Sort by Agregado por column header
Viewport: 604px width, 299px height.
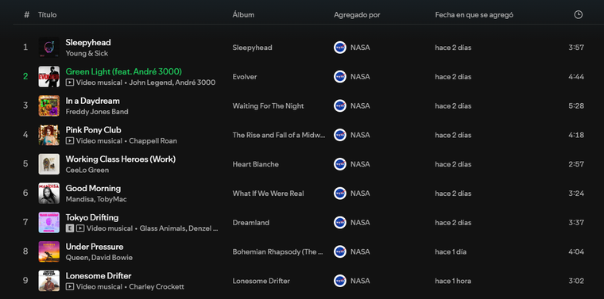point(357,15)
